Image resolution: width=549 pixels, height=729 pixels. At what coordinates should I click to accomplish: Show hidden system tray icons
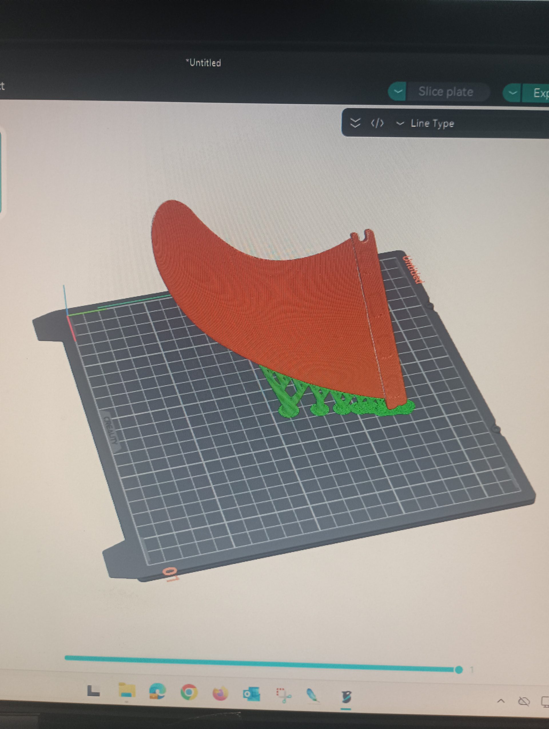click(x=501, y=701)
